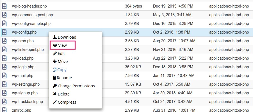The image size is (253, 112).
Task: Choose Download from the context menu
Action: click(x=65, y=37)
